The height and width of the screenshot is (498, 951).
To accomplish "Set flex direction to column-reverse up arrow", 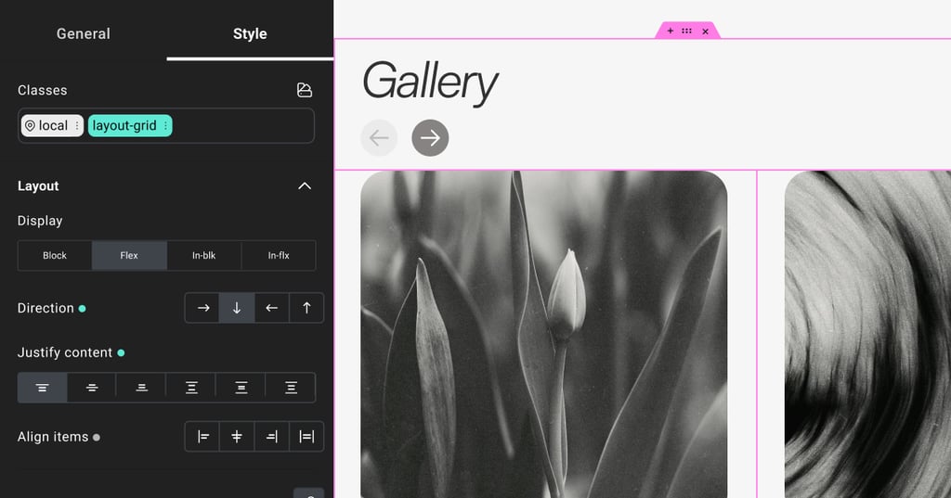I will pos(306,308).
